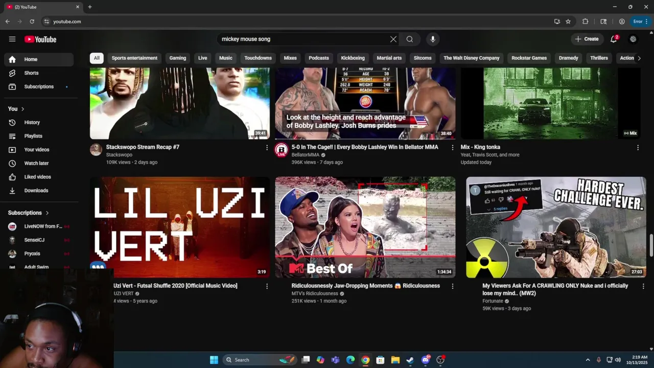Select the Rockstar Games chip
Viewport: 654px width, 368px height.
tap(529, 58)
